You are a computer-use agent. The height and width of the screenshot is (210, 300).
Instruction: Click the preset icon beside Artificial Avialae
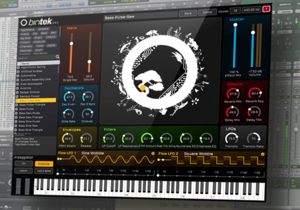pos(18,72)
